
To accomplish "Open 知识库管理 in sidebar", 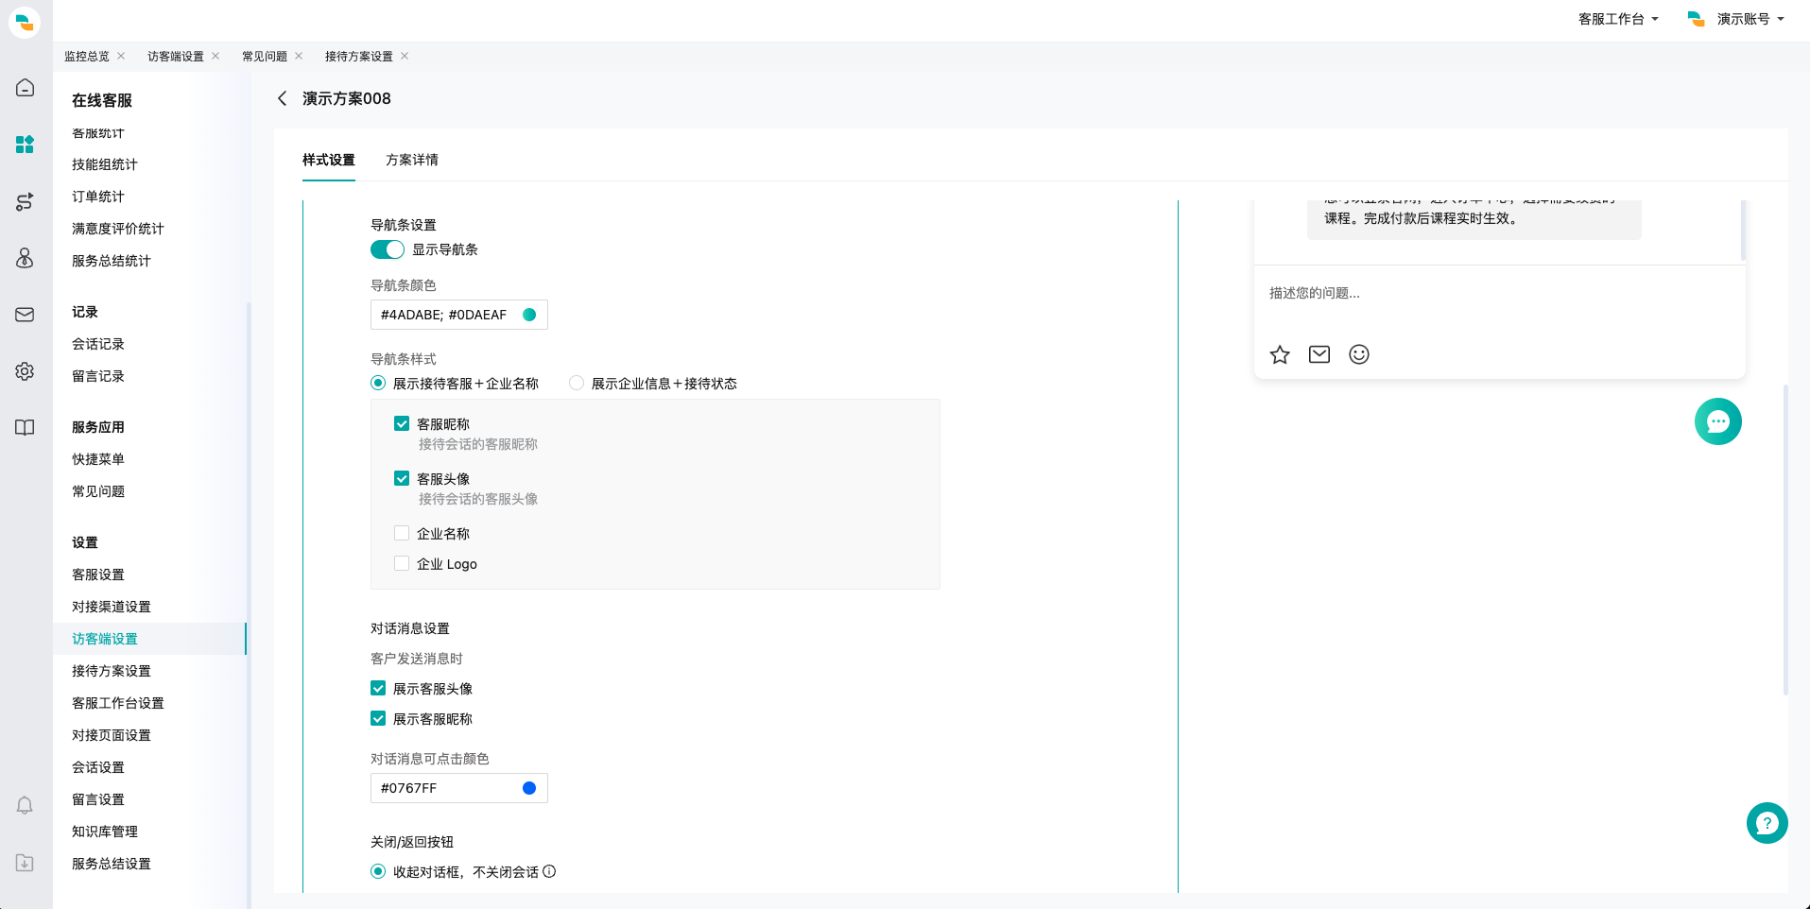I will 105,832.
